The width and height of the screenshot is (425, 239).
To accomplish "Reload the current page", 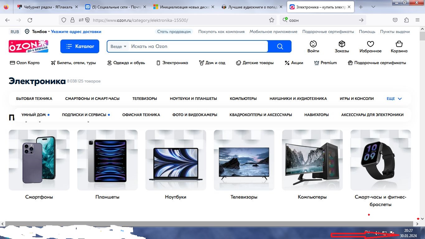I will point(30,20).
